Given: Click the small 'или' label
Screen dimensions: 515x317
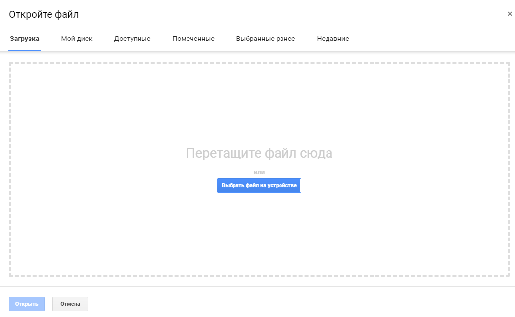Looking at the screenshot, I should coord(259,172).
